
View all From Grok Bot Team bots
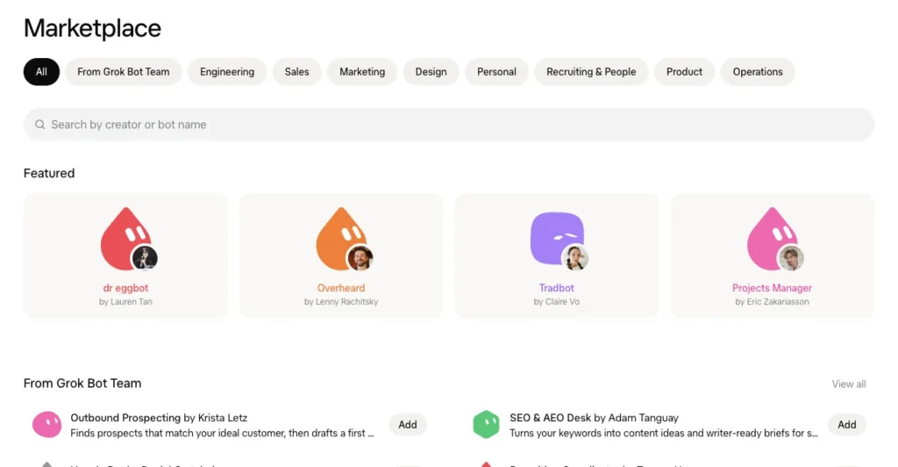coord(849,384)
